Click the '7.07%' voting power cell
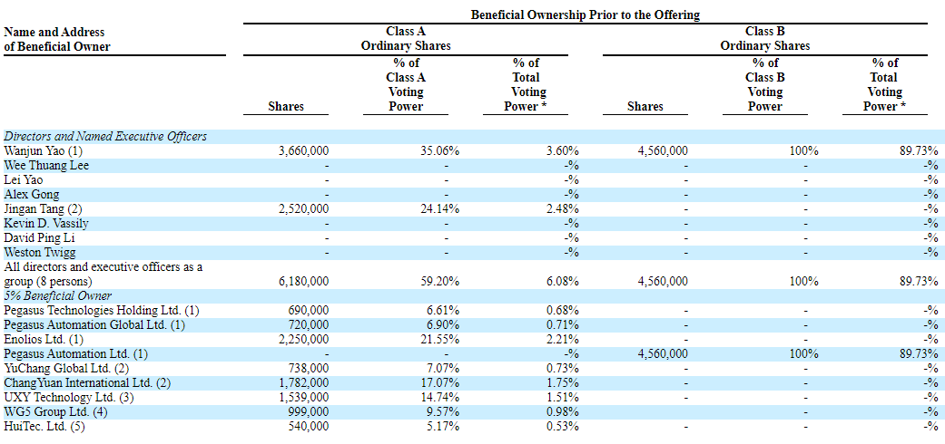Image resolution: width=945 pixels, height=444 pixels. 443,368
